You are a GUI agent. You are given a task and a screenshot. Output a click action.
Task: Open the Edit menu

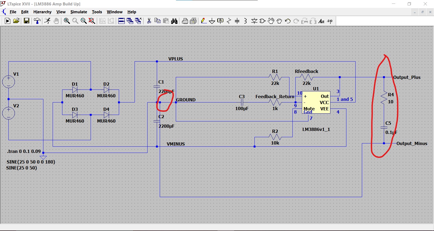click(x=25, y=12)
